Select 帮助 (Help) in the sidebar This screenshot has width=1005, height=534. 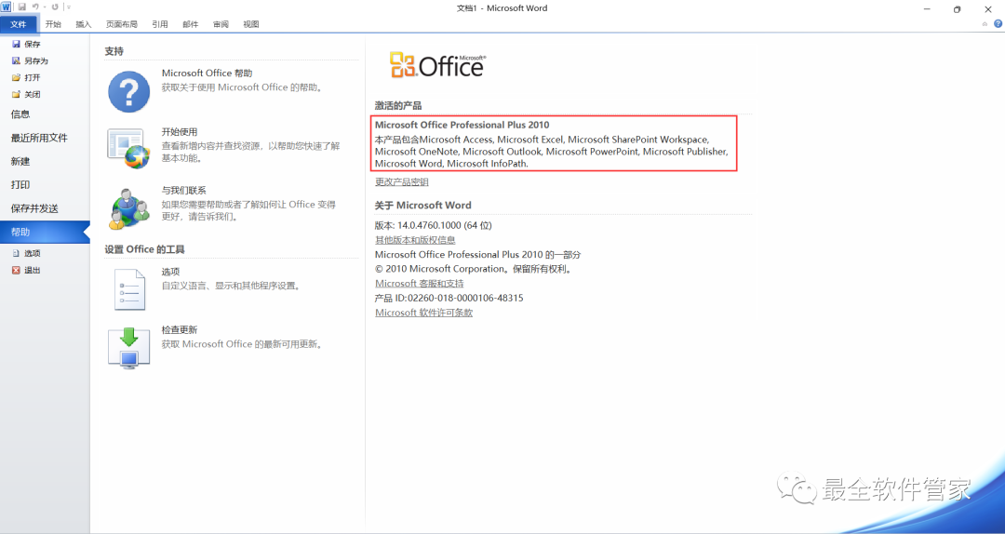(45, 232)
